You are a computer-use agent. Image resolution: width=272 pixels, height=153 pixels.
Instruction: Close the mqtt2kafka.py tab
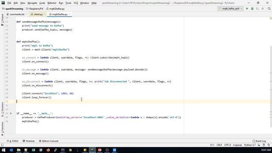tap(70, 14)
